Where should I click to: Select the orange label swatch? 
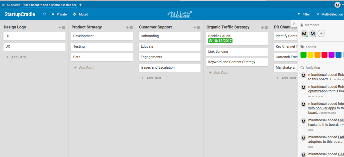pos(317,55)
